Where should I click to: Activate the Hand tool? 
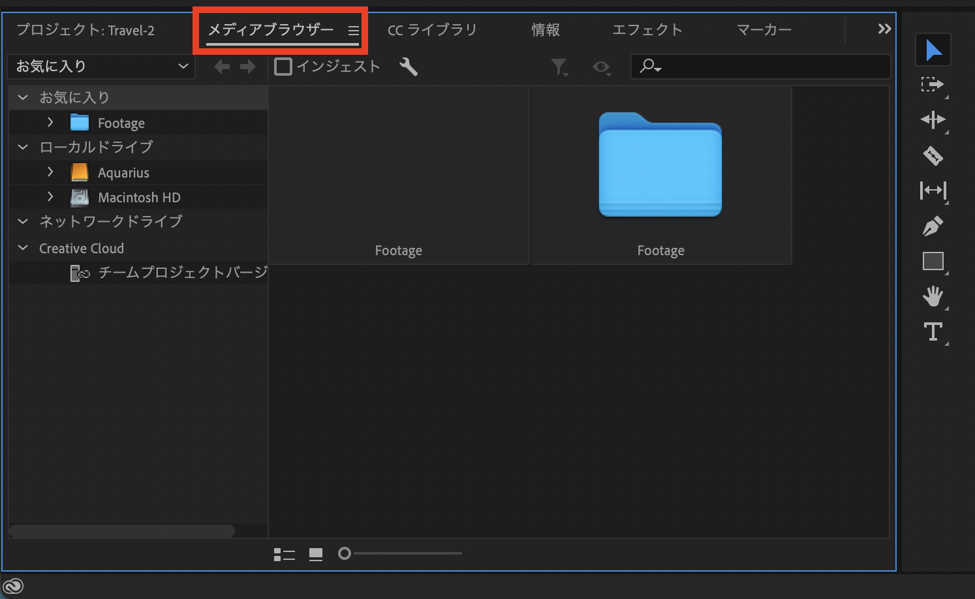933,296
